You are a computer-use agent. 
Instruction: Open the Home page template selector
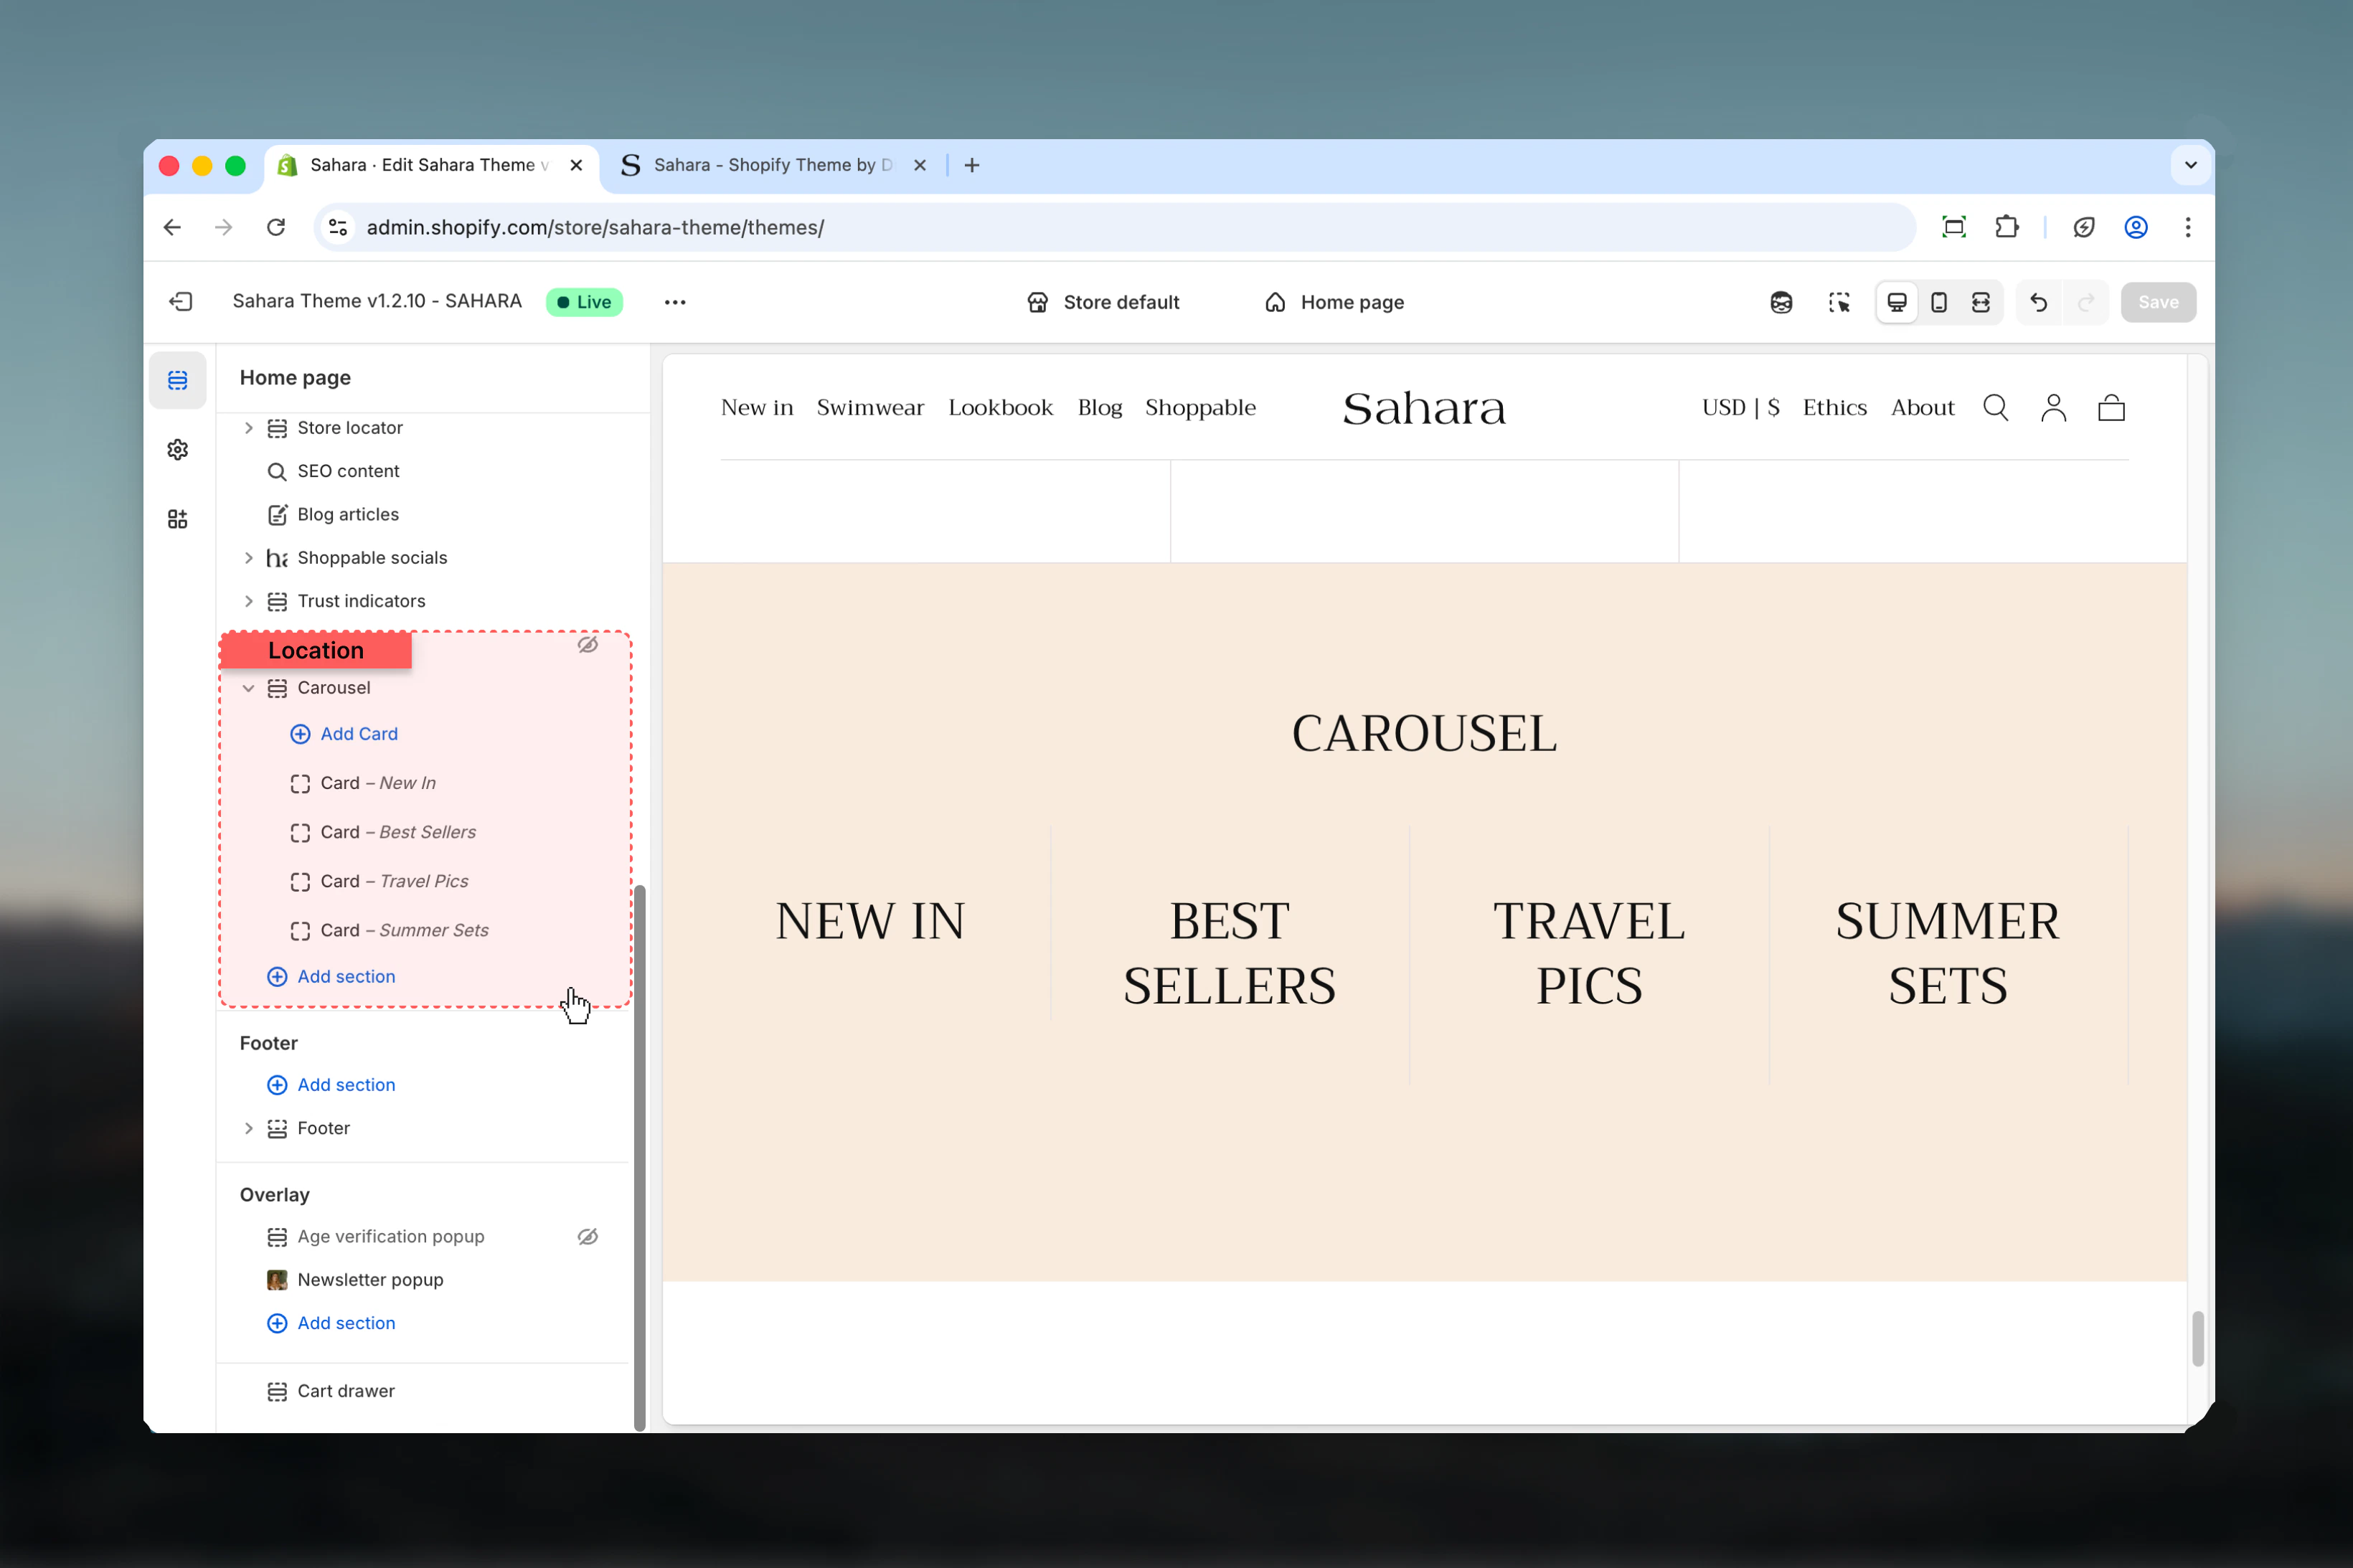point(1335,302)
